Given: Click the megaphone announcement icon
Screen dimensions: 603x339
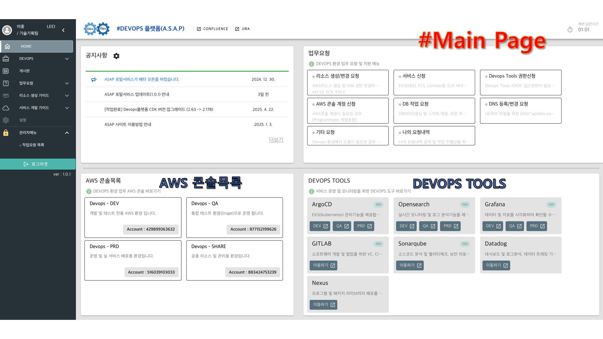Looking at the screenshot, I should click(94, 79).
